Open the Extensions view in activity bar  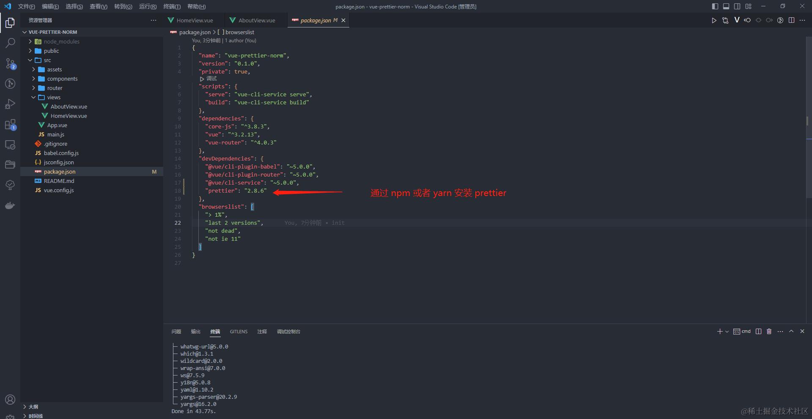click(10, 124)
